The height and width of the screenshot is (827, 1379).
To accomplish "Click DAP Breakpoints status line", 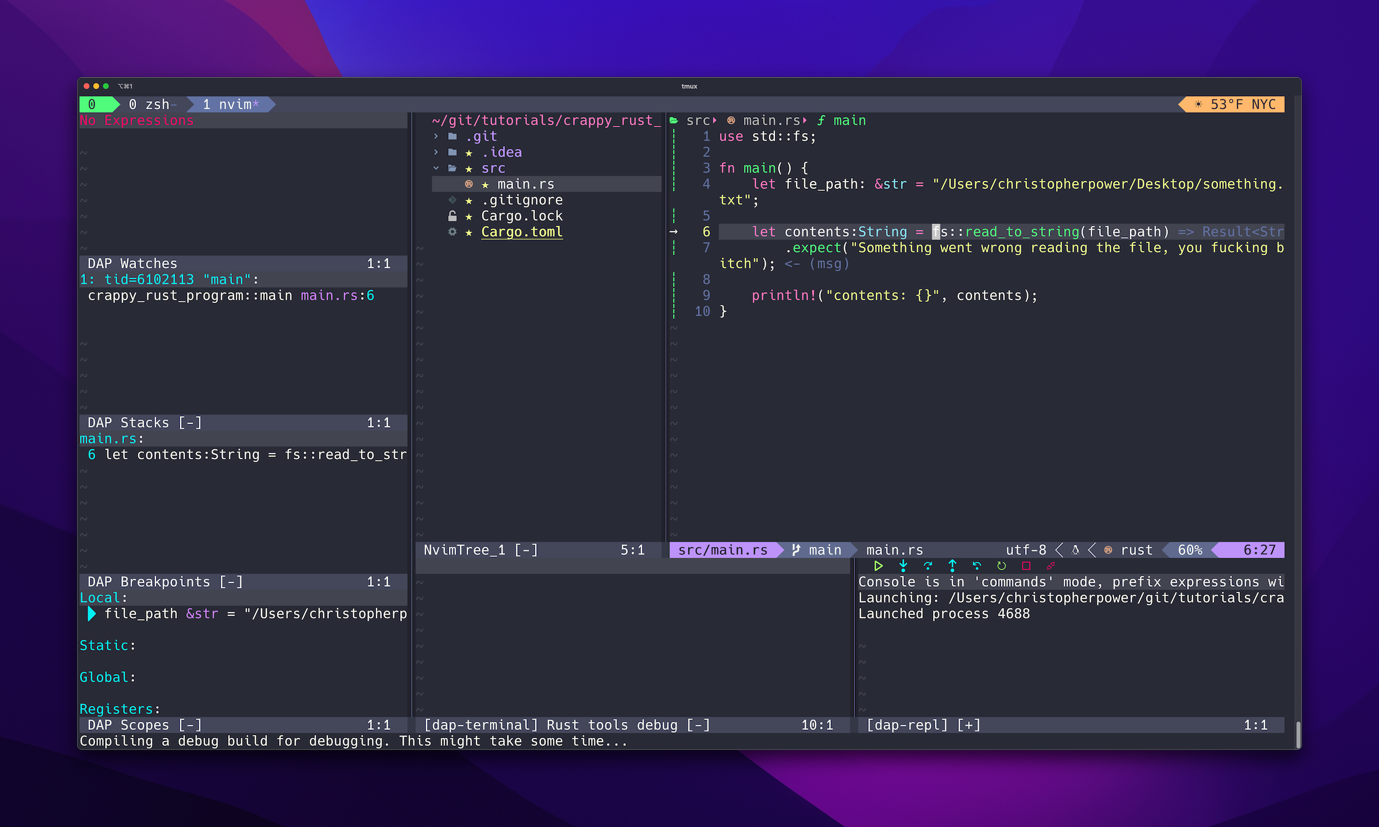I will tap(243, 582).
